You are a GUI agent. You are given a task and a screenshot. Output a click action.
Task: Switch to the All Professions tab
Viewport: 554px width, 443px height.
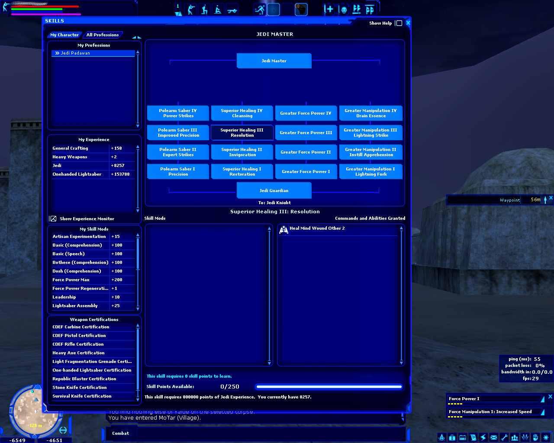click(103, 35)
